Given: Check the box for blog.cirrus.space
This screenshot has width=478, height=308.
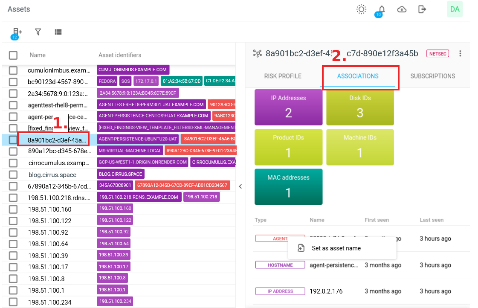Looking at the screenshot, I should click(13, 174).
